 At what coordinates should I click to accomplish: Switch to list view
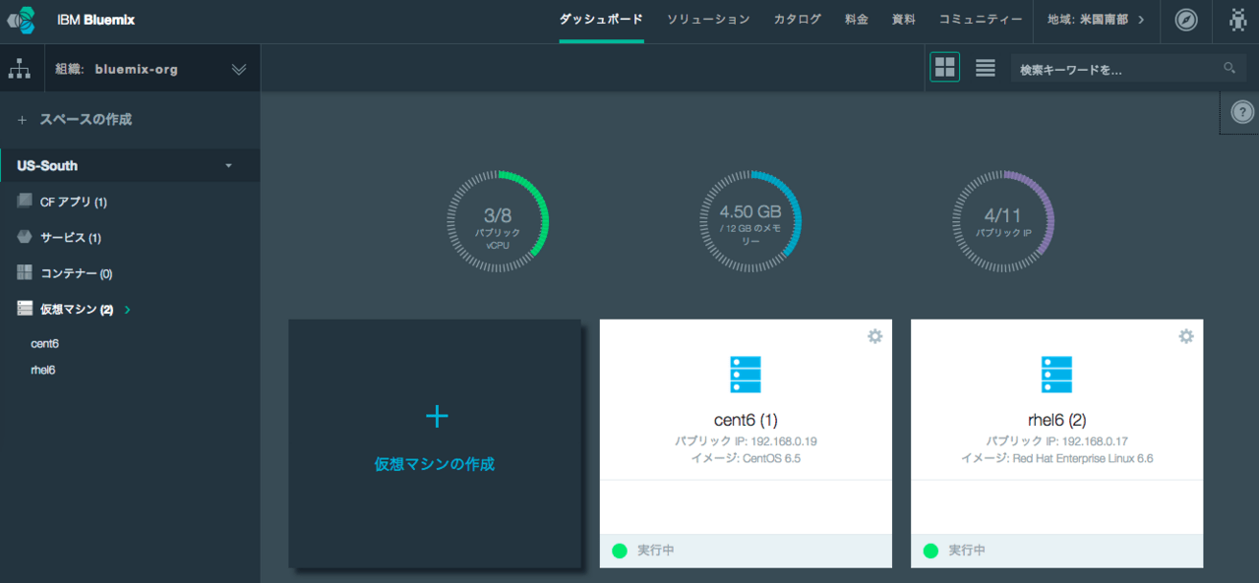985,67
